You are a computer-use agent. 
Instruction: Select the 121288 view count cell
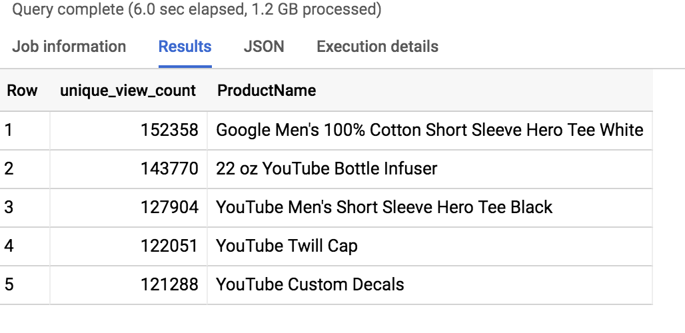[x=169, y=284]
